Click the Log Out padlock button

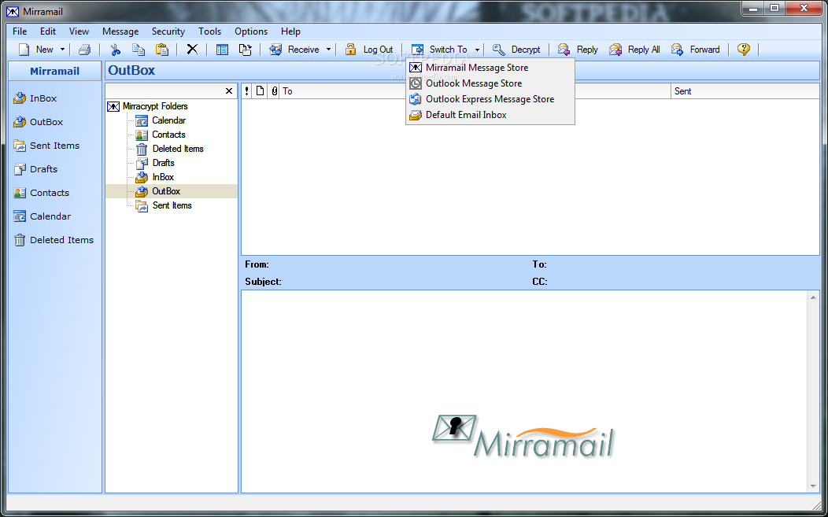[369, 50]
